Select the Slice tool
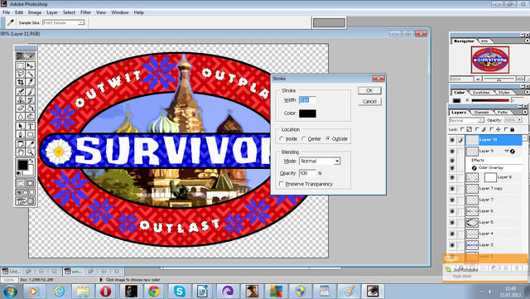The width and height of the screenshot is (530, 299). (x=30, y=82)
